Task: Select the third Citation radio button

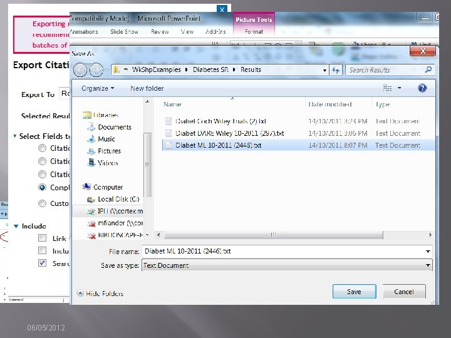Action: pos(43,174)
